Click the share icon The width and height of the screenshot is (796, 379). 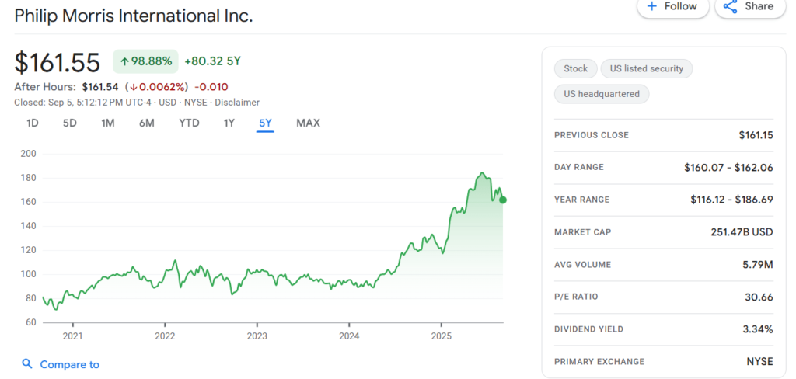730,6
